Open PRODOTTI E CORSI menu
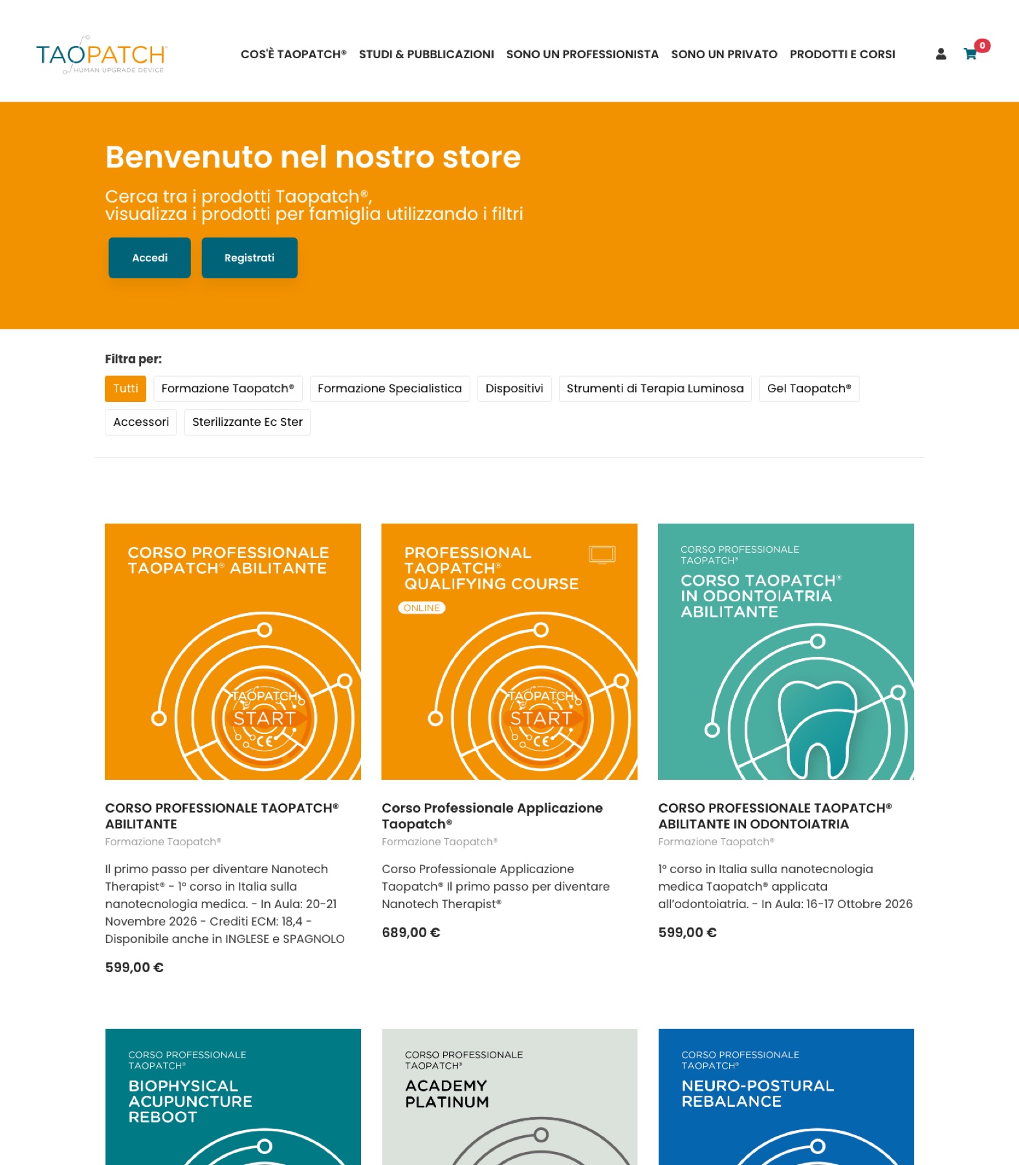The width and height of the screenshot is (1019, 1165). 842,54
